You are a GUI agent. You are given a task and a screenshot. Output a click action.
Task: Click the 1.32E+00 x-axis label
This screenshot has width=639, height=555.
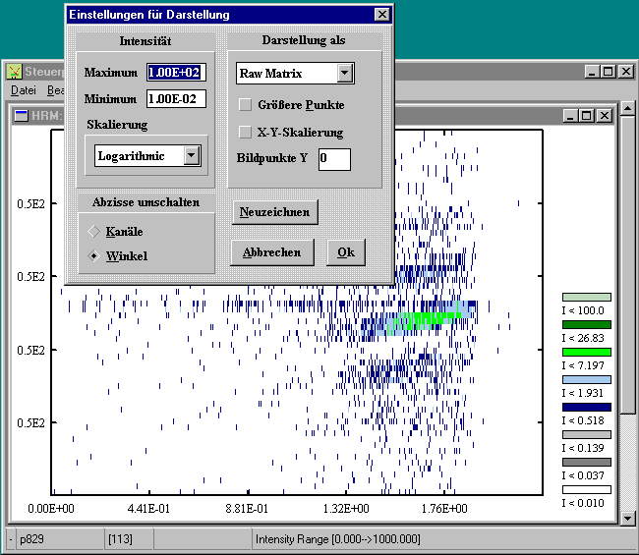[x=346, y=509]
